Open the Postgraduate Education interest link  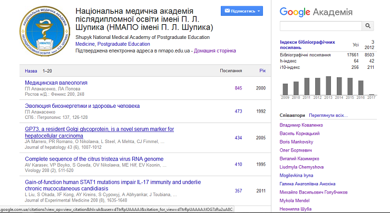(124, 44)
